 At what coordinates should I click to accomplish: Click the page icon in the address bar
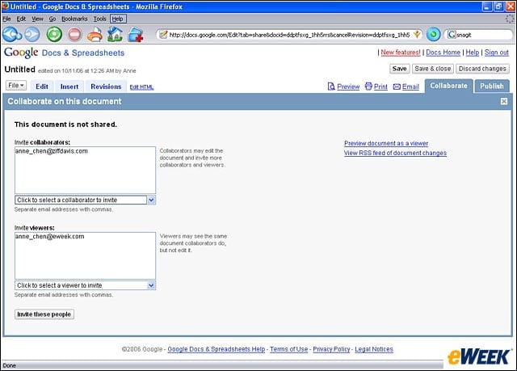tap(163, 34)
